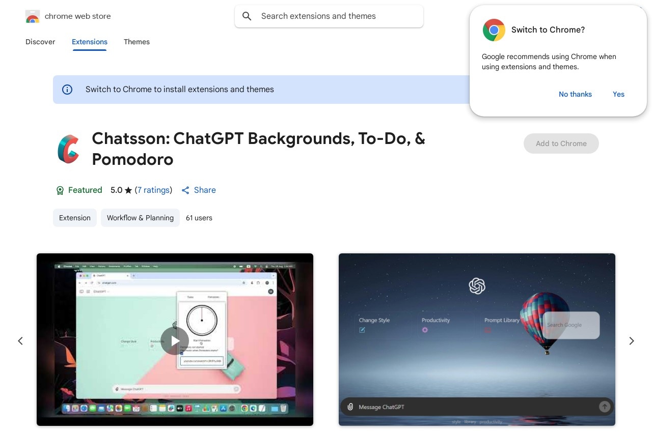Play the extension preview video
This screenshot has width=652, height=434.
pyautogui.click(x=175, y=341)
